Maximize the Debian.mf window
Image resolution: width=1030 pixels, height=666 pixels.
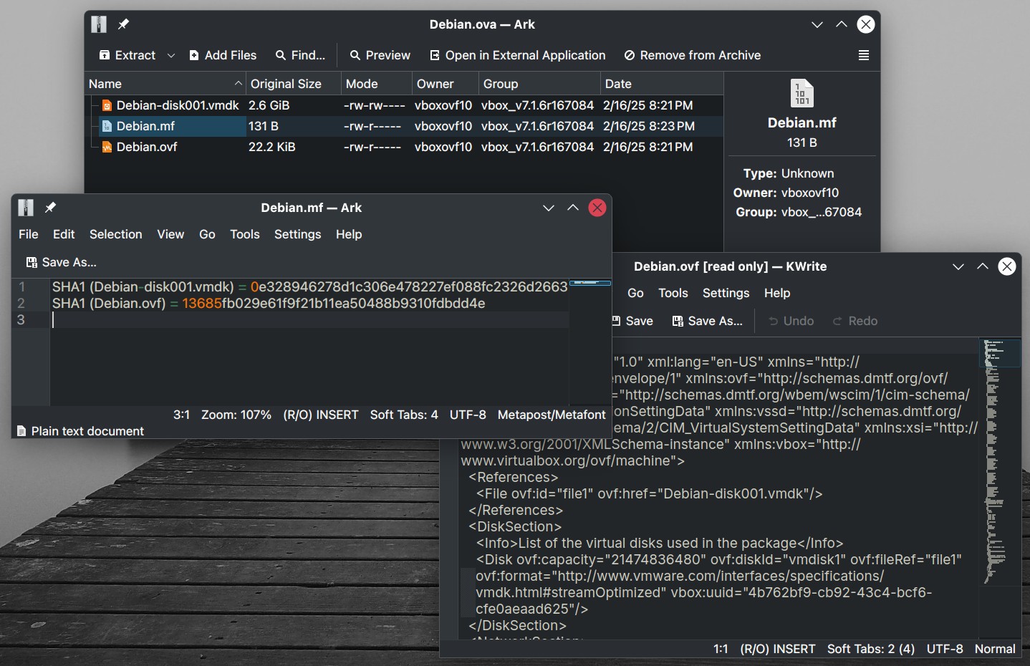(573, 208)
